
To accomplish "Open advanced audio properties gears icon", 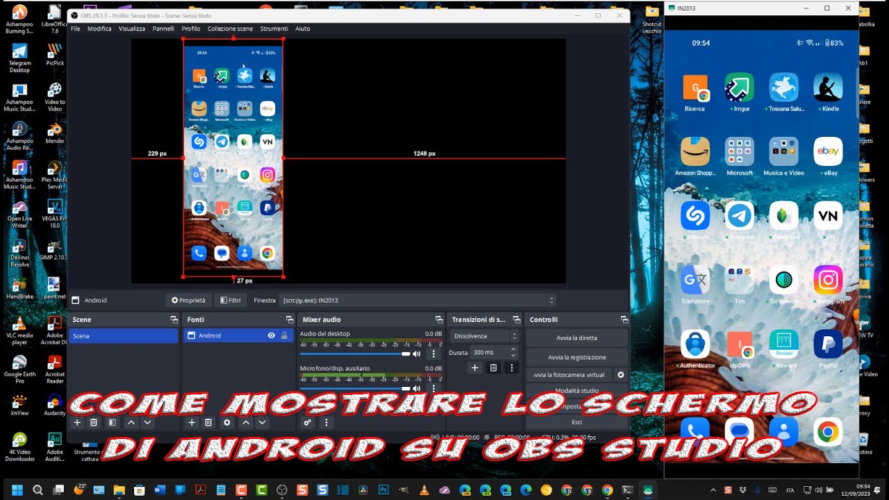I will tap(308, 422).
